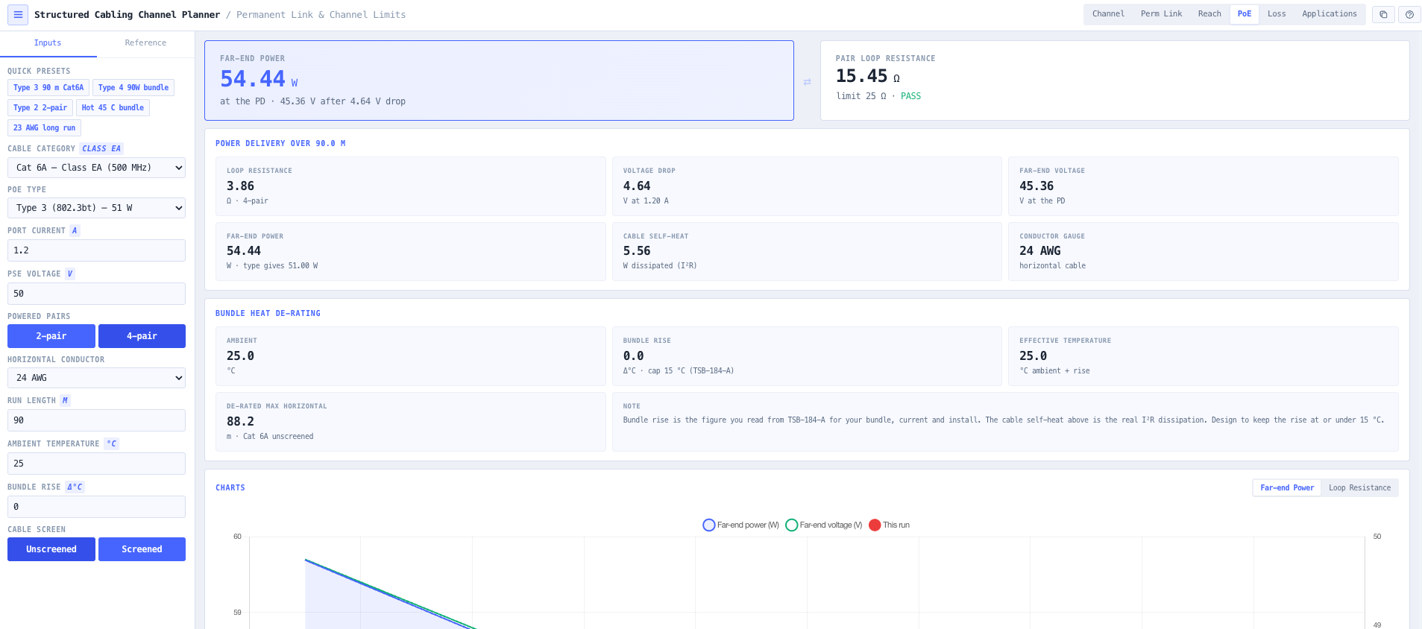Click the 'Bundle Heat De-rating' heading

click(x=268, y=314)
